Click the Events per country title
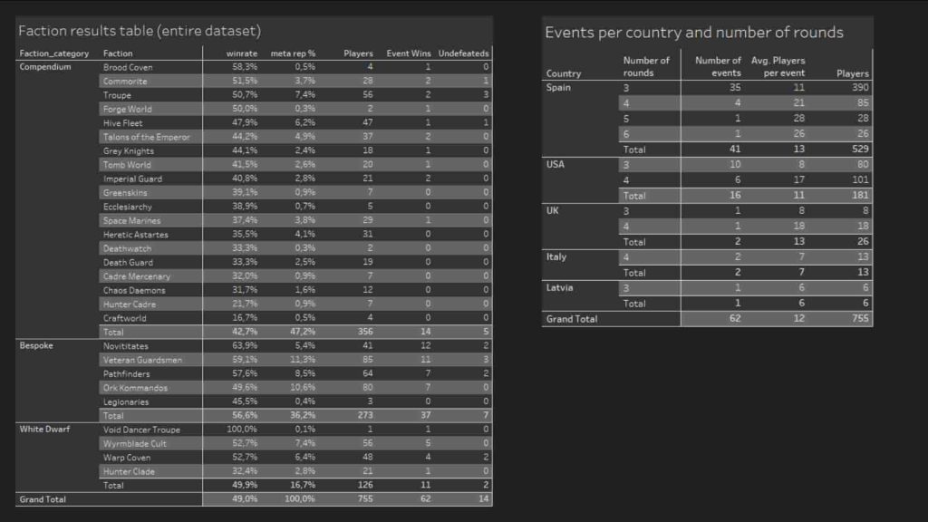Screen dimensions: 928x522 point(693,33)
